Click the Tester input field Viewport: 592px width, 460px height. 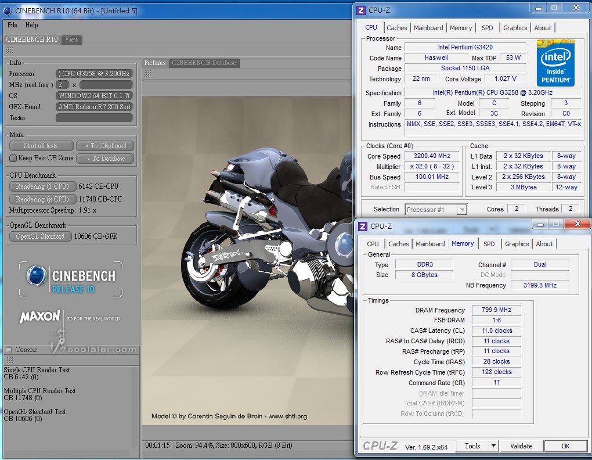point(95,118)
